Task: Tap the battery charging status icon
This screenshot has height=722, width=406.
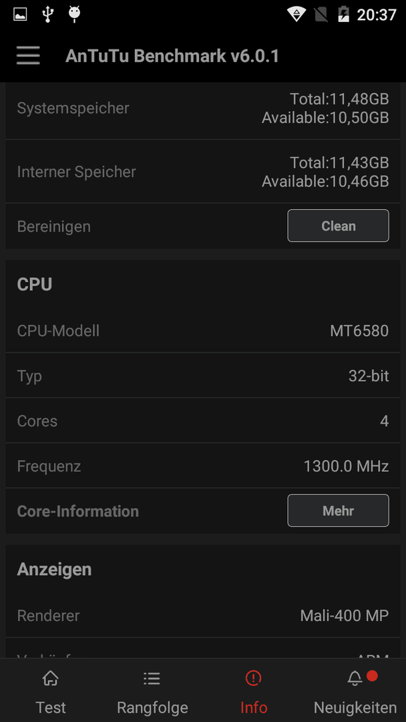Action: pyautogui.click(x=343, y=14)
